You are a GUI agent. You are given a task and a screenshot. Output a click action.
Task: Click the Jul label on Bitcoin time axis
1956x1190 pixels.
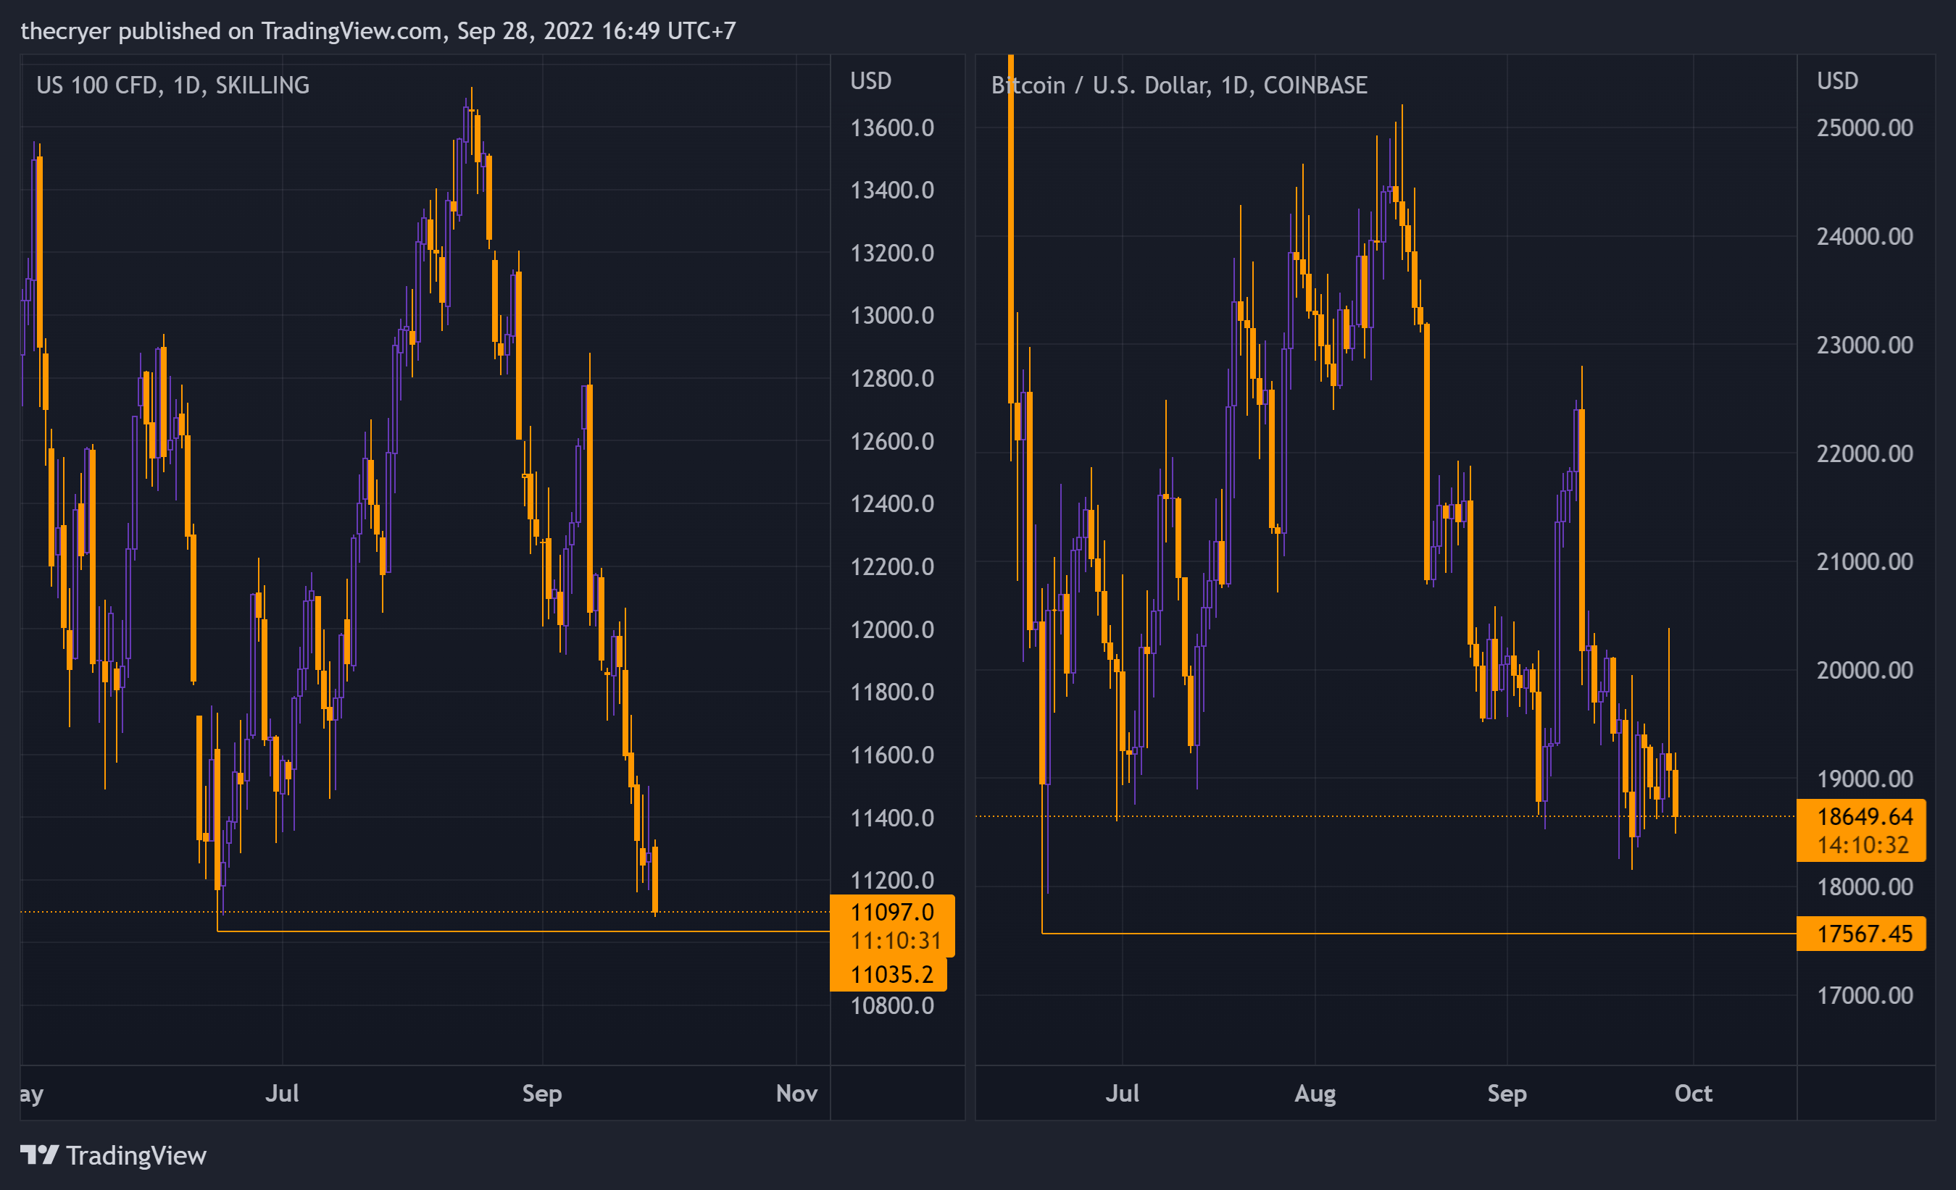pyautogui.click(x=1123, y=1093)
